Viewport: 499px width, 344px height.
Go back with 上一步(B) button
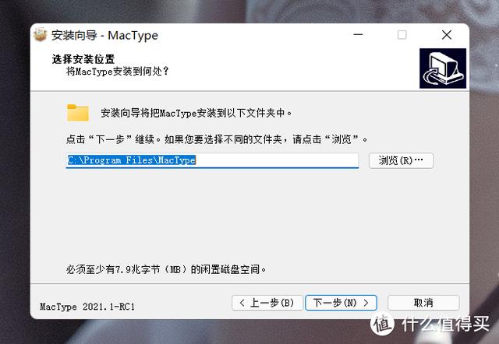267,303
